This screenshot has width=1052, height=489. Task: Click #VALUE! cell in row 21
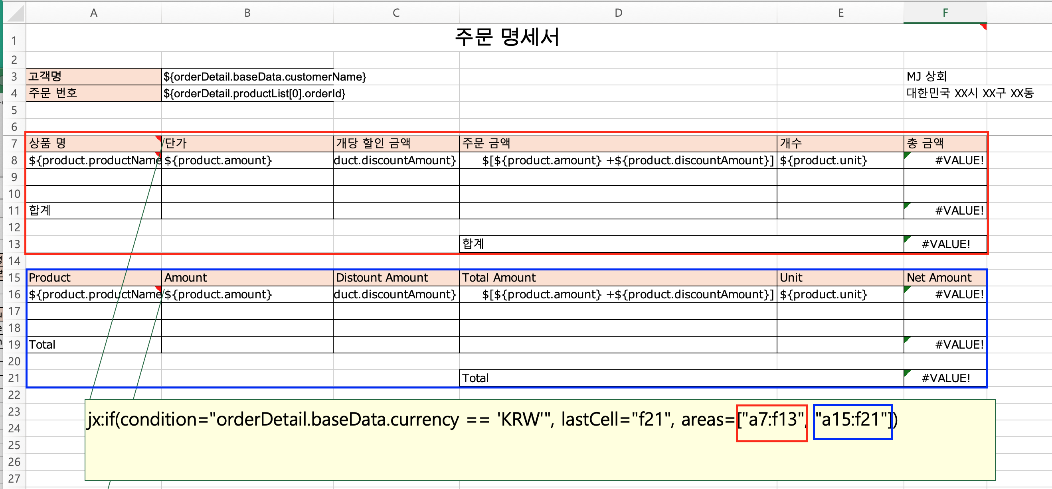click(x=945, y=378)
